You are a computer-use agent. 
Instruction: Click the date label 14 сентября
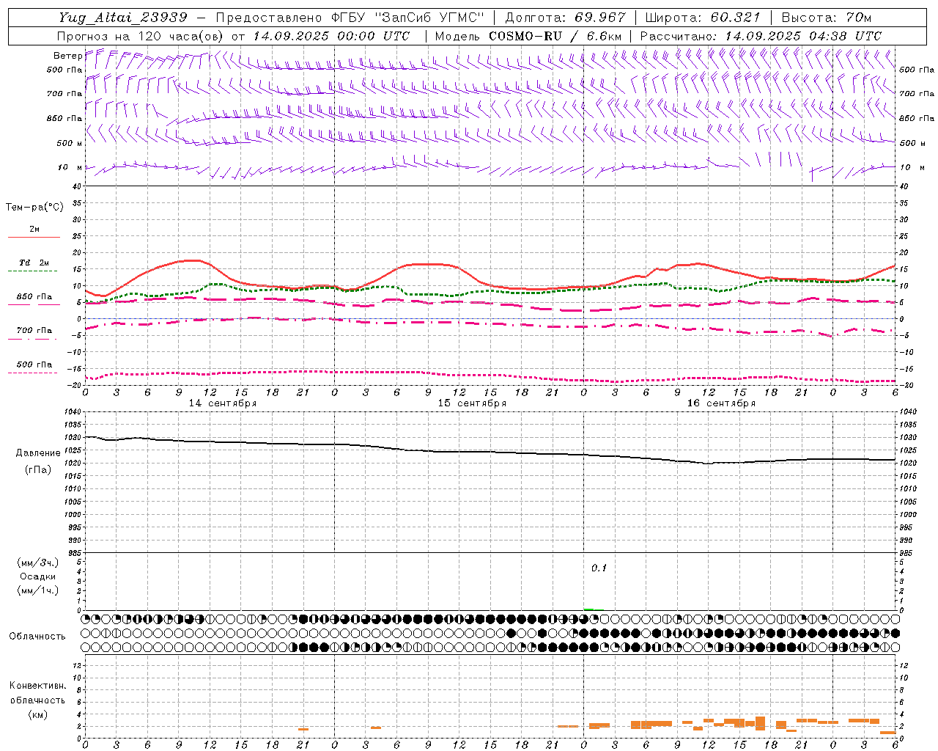pyautogui.click(x=223, y=403)
